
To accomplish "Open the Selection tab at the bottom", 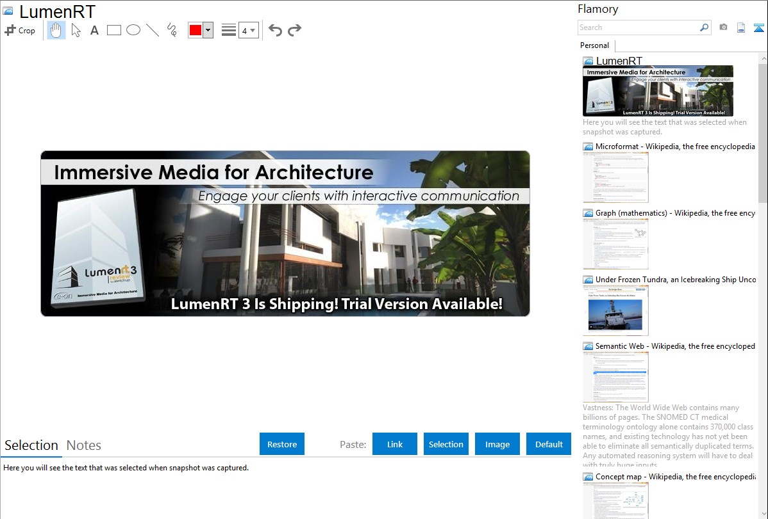I will (x=31, y=445).
